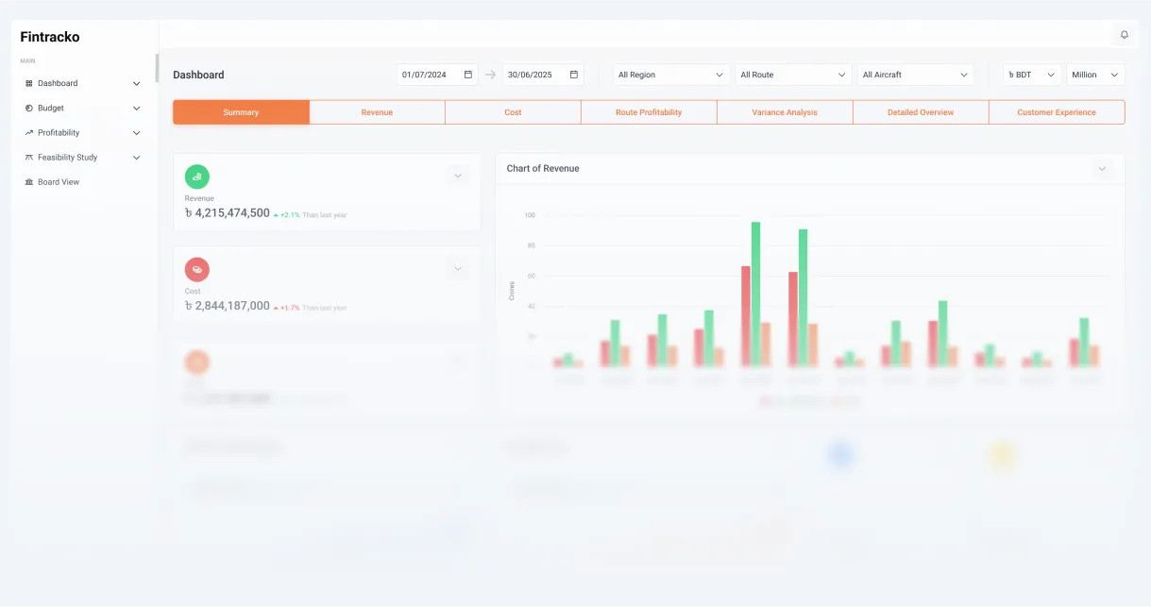
Task: Click the red Cost card icon
Action: pos(197,270)
